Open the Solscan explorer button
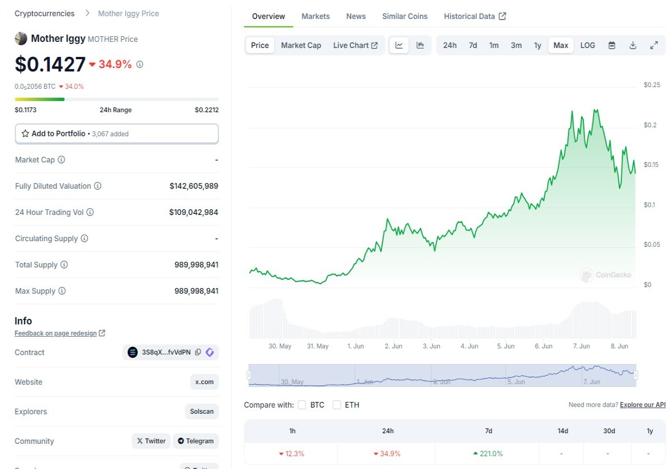This screenshot has width=670, height=469. (x=202, y=411)
